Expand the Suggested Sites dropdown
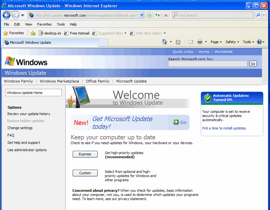The height and width of the screenshot is (210, 270). [125, 33]
